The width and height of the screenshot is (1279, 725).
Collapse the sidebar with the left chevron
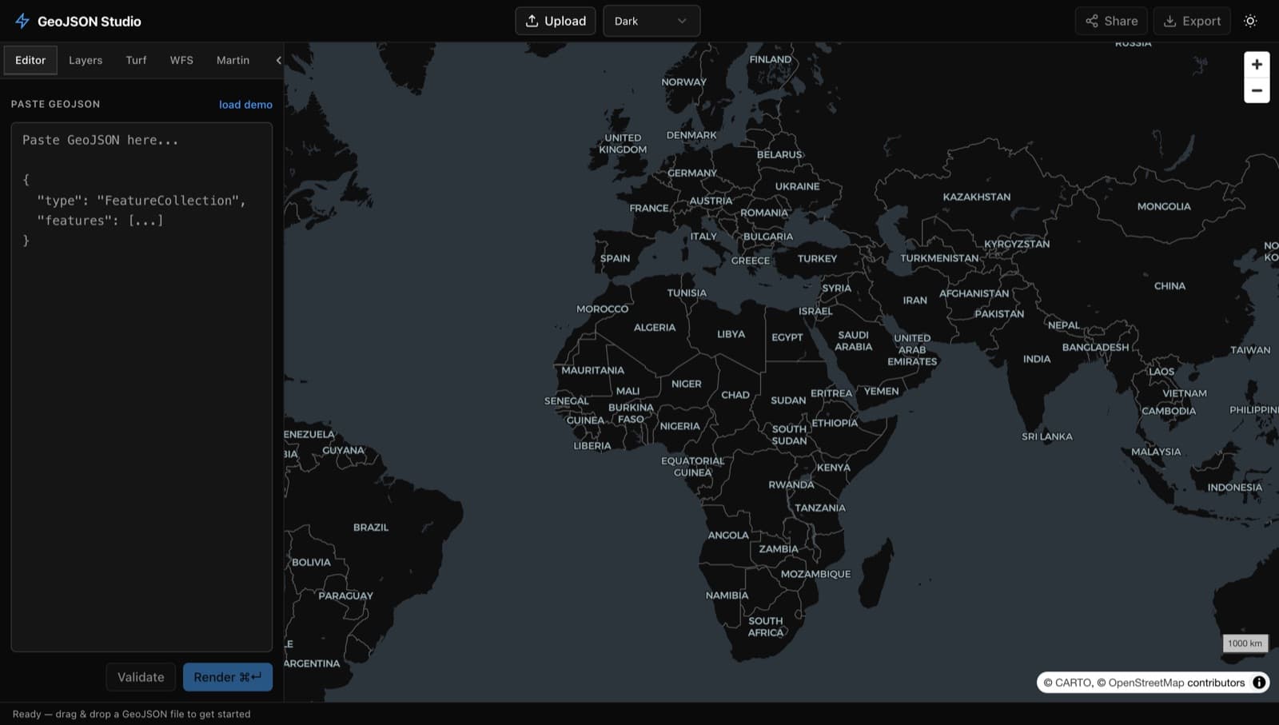[278, 60]
